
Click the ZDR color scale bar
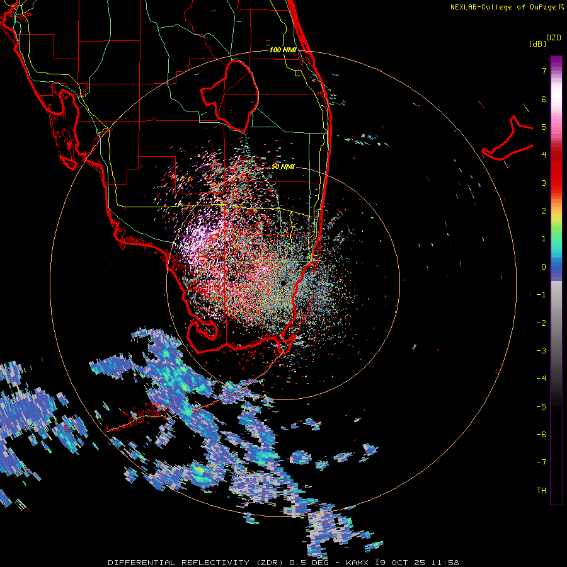click(x=556, y=280)
